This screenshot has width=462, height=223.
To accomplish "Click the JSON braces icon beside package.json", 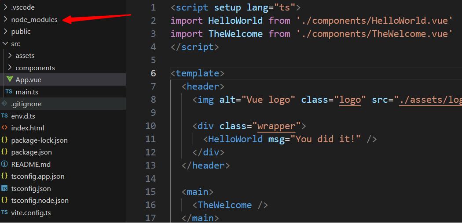I will coord(4,152).
